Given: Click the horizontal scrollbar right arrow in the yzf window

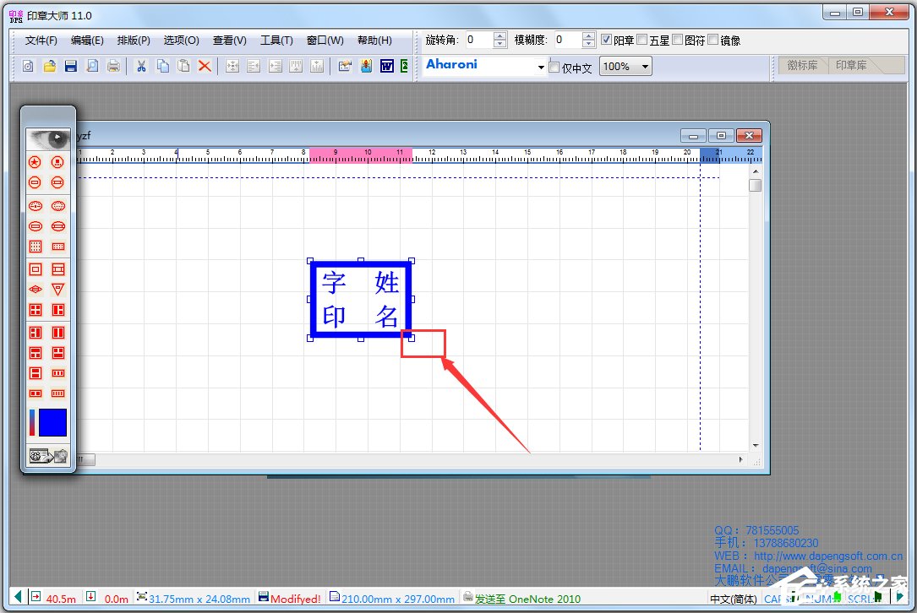Looking at the screenshot, I should pos(741,460).
